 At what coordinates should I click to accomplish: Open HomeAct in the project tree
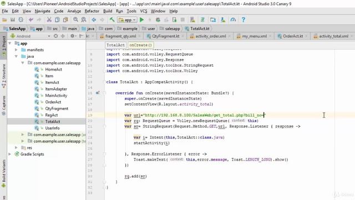click(x=53, y=69)
